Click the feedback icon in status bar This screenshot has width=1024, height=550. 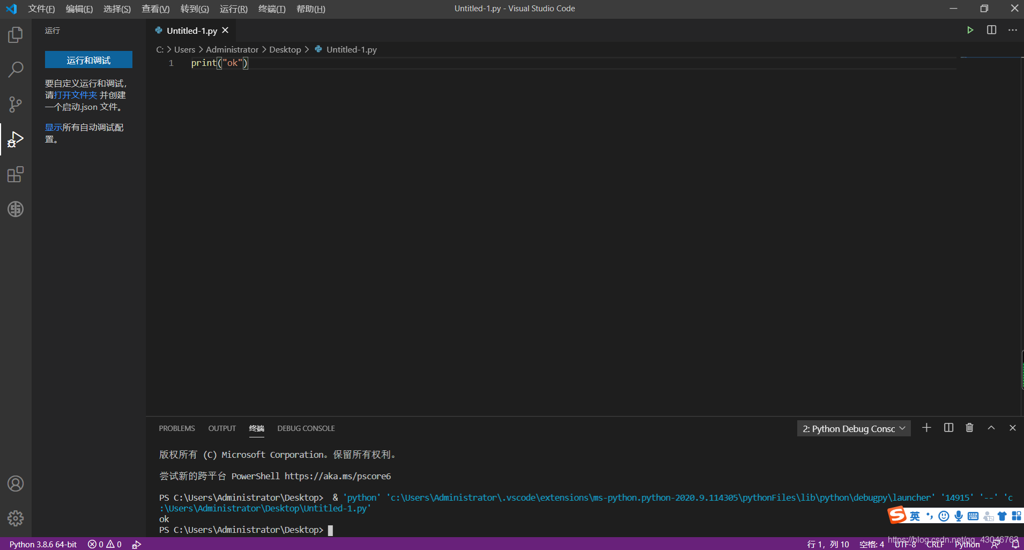[x=995, y=544]
